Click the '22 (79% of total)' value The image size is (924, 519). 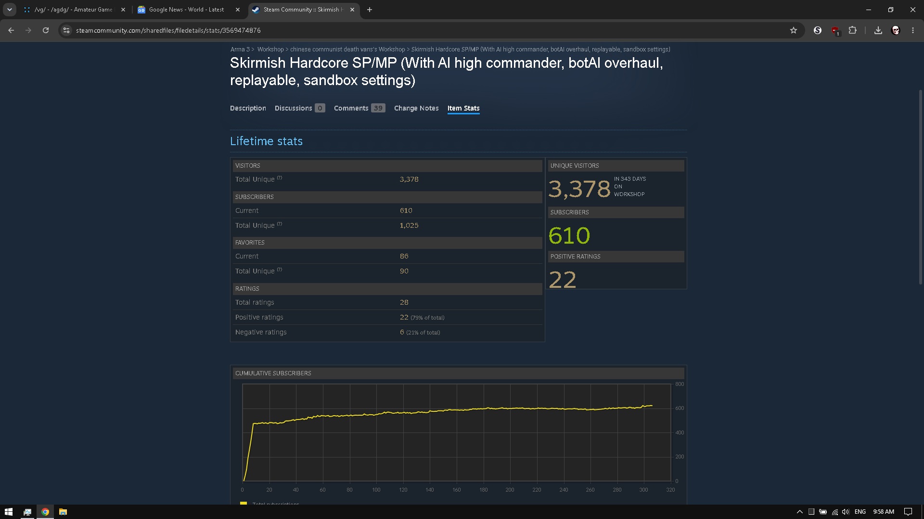tap(422, 317)
